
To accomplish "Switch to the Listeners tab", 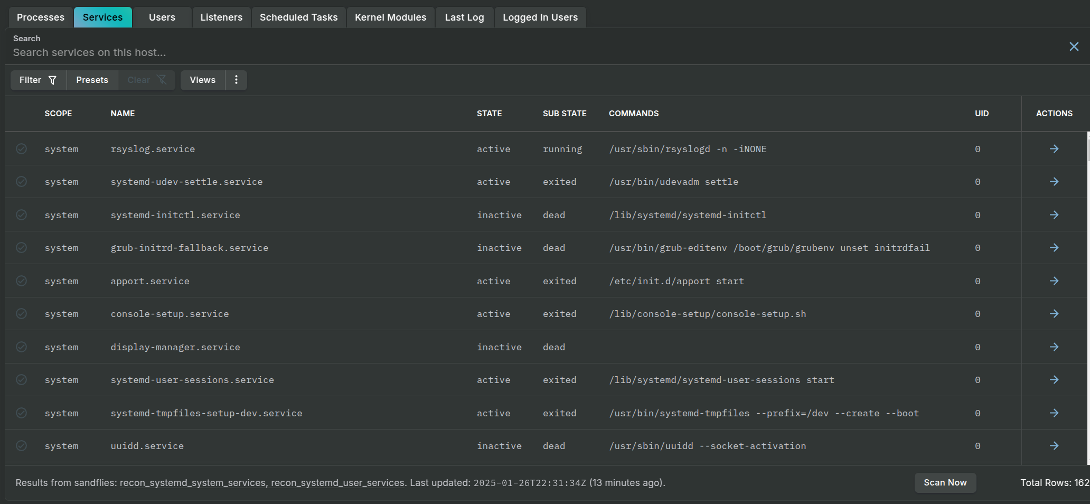I will pyautogui.click(x=221, y=17).
